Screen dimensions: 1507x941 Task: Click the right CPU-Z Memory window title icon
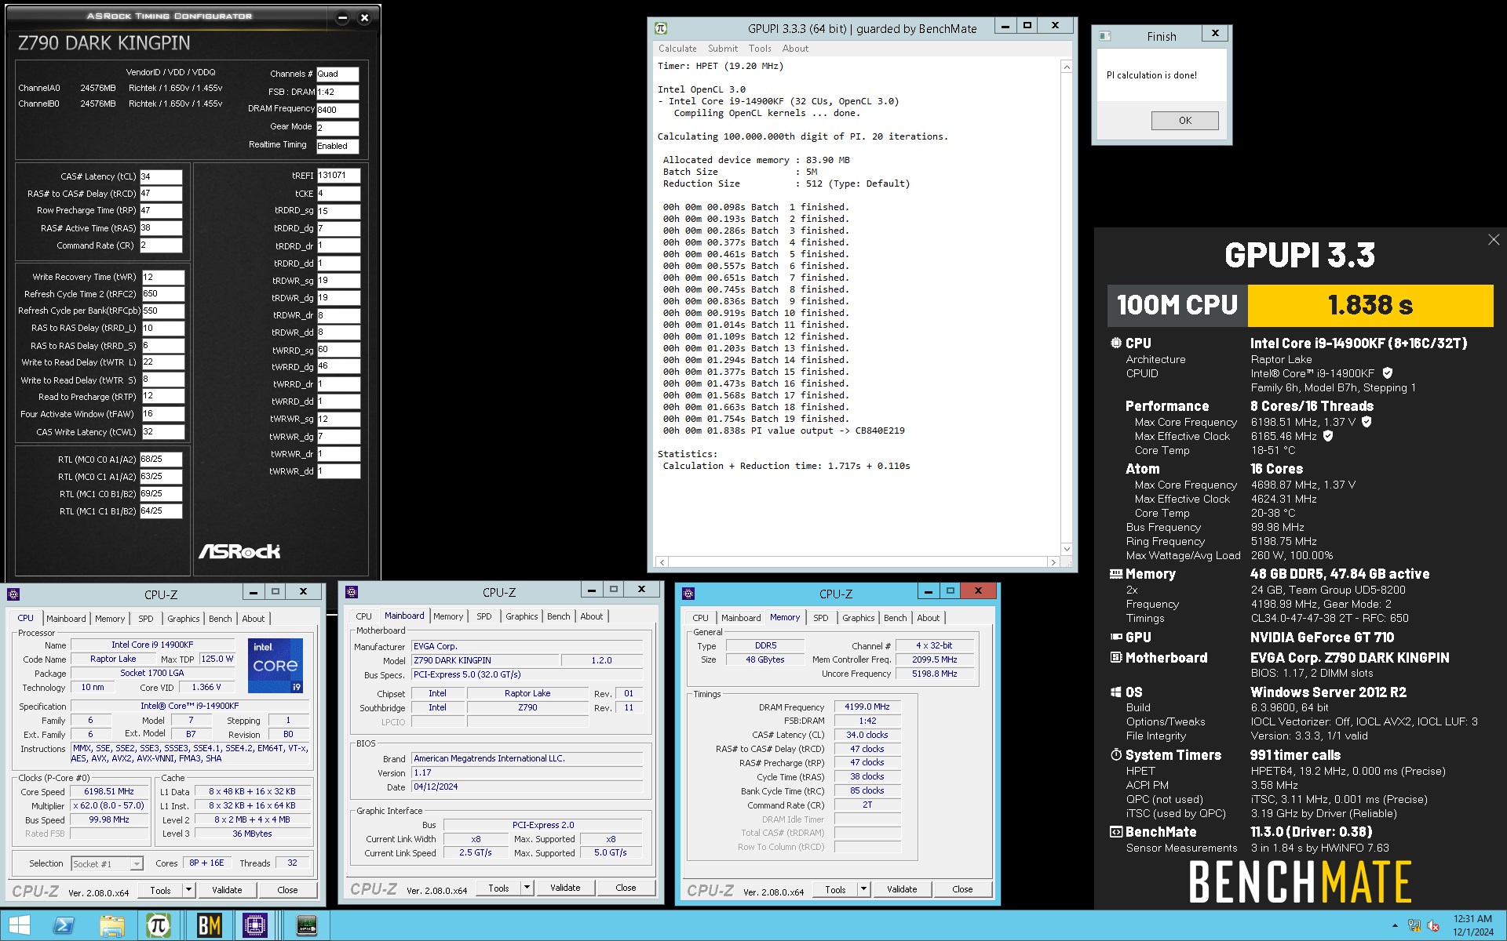[689, 594]
